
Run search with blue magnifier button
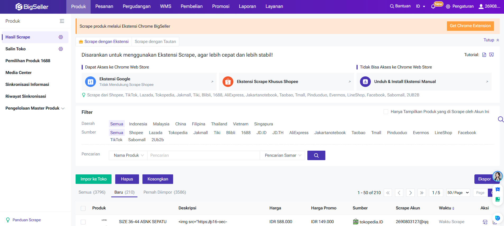point(316,155)
